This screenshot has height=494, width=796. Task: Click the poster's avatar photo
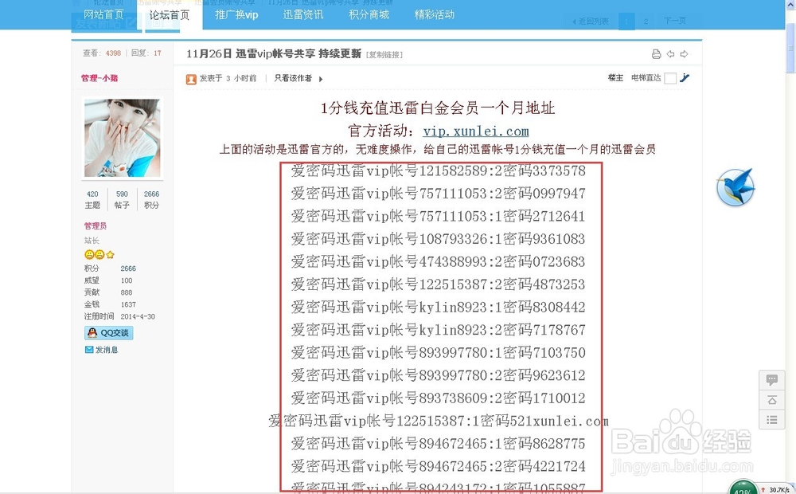(123, 138)
